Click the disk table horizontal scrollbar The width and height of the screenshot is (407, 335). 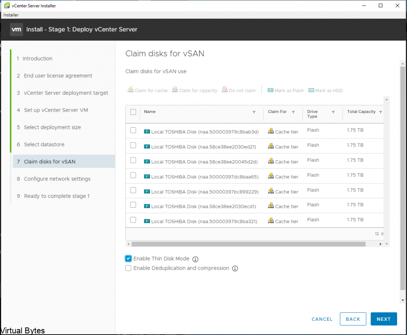(248, 244)
